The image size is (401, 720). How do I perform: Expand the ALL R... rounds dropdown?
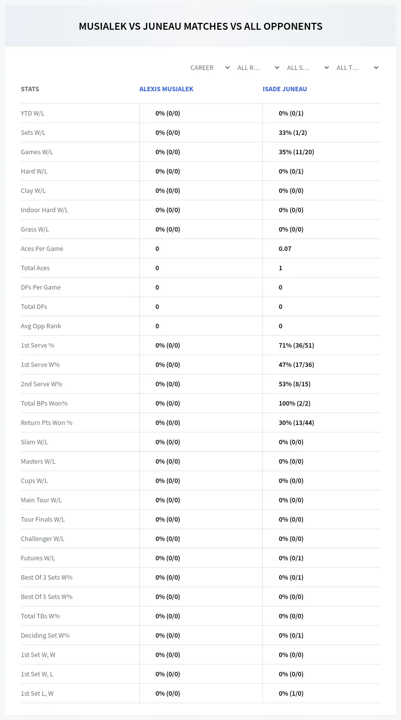[x=258, y=67]
